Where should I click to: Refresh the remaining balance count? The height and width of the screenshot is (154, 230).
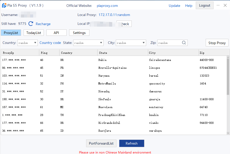pyautogui.click(x=30, y=24)
